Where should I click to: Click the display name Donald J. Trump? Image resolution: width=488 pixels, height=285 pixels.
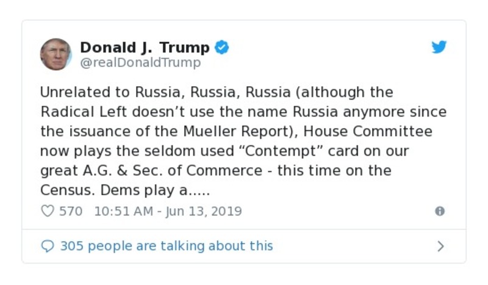(145, 47)
